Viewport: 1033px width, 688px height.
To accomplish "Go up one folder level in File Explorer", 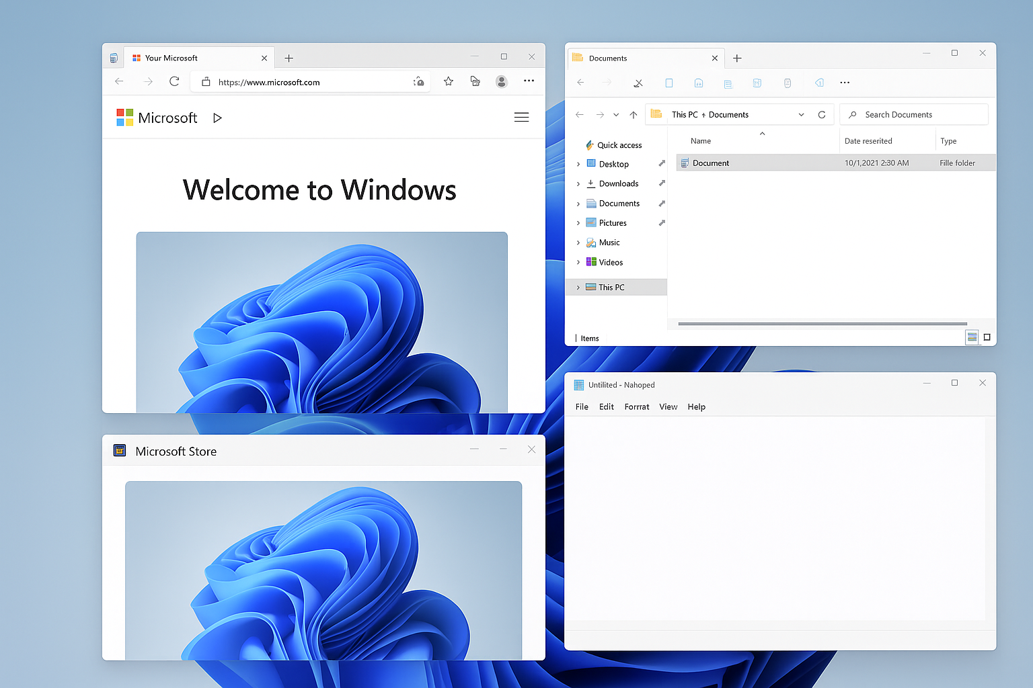I will 633,115.
